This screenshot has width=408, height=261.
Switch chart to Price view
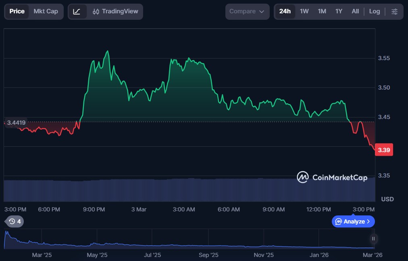[x=17, y=12]
